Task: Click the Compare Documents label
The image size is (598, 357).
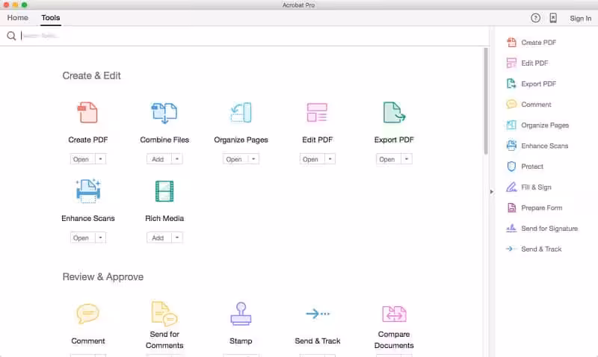Action: 394,340
